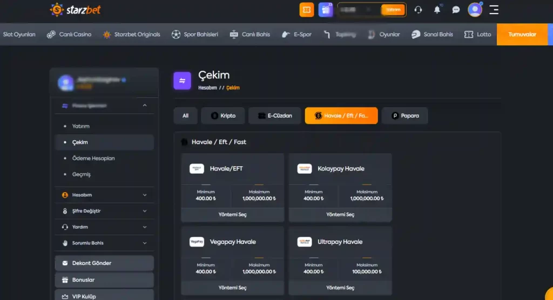The width and height of the screenshot is (553, 300).
Task: Click Hesabım breadcrumb link
Action: click(207, 88)
